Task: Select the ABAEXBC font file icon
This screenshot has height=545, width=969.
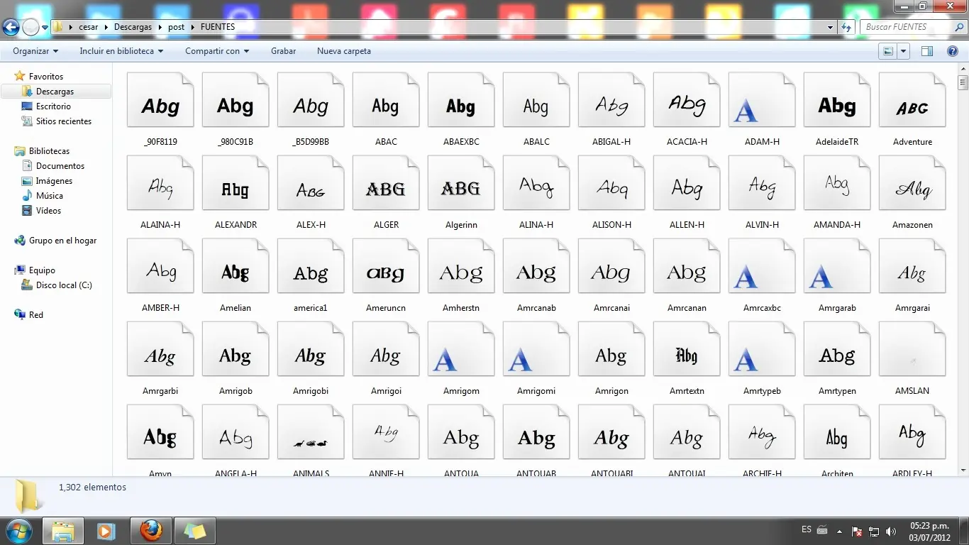Action: [x=461, y=100]
